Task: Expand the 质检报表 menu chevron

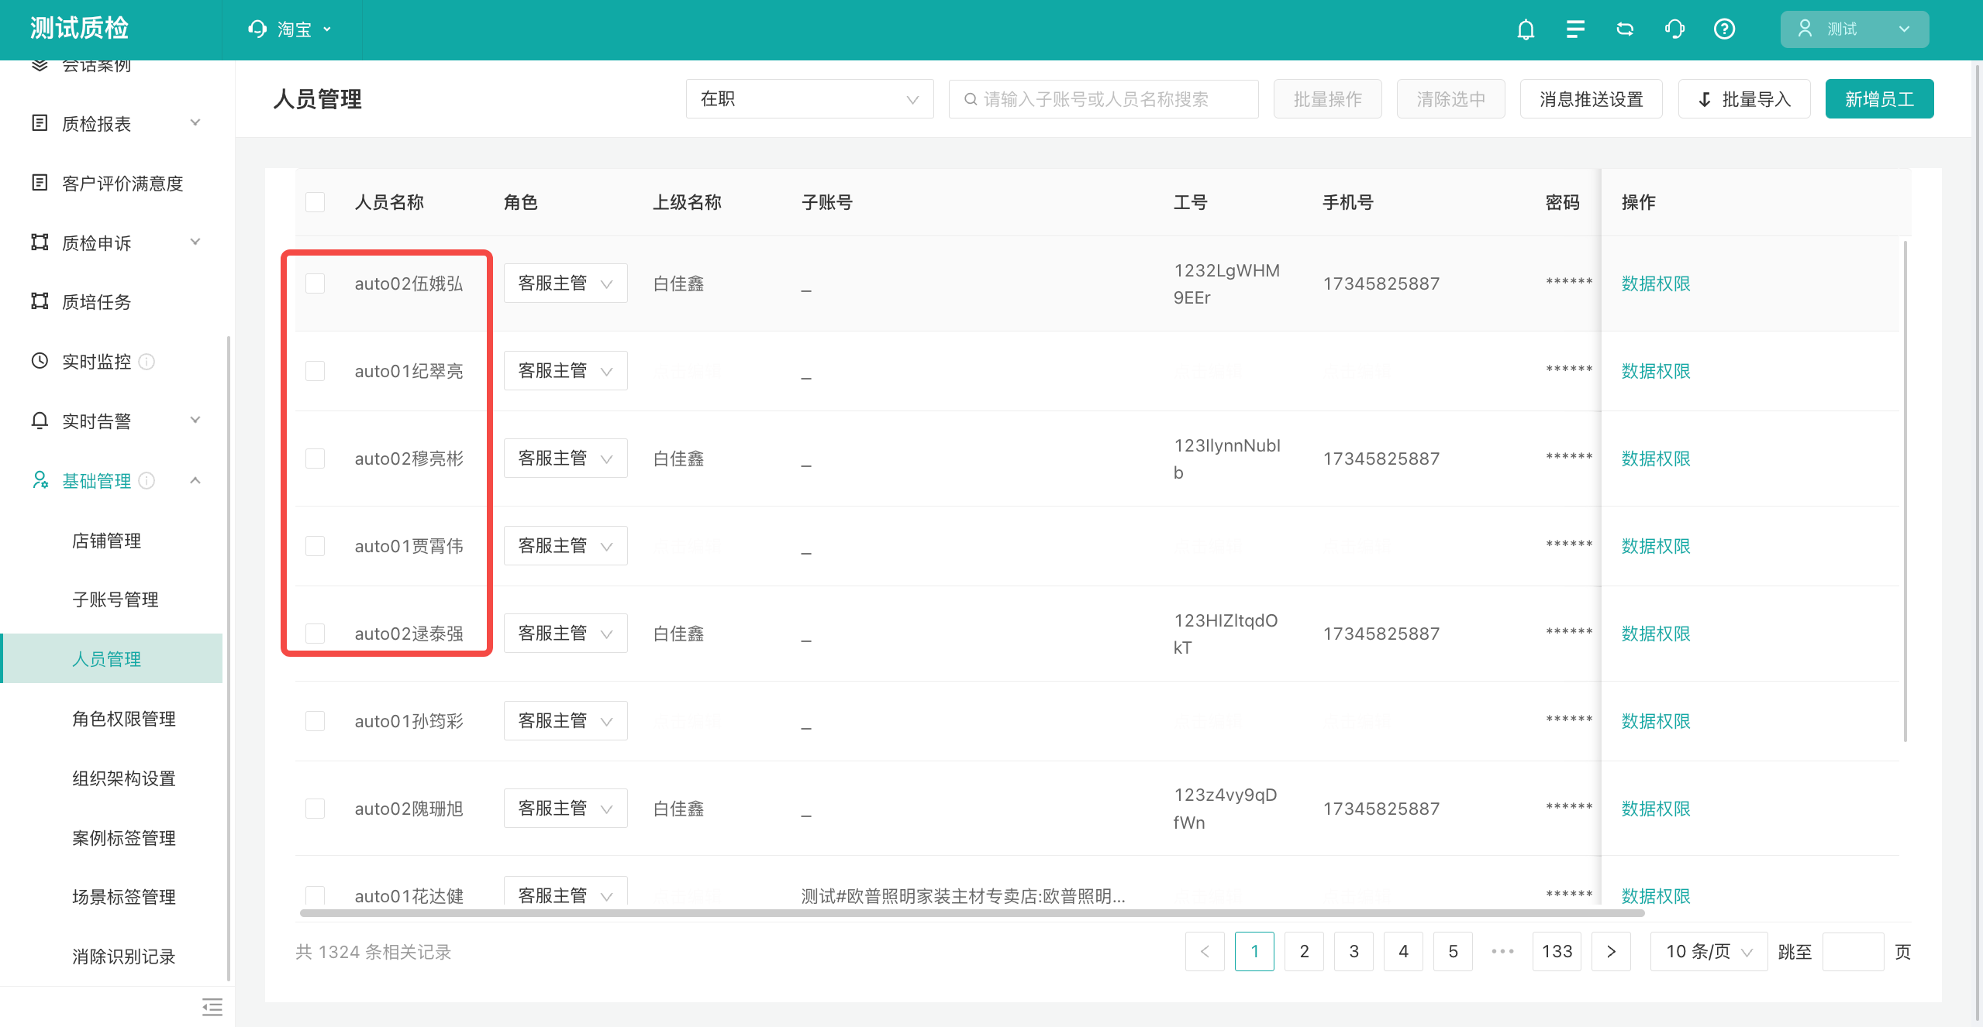Action: 195,122
